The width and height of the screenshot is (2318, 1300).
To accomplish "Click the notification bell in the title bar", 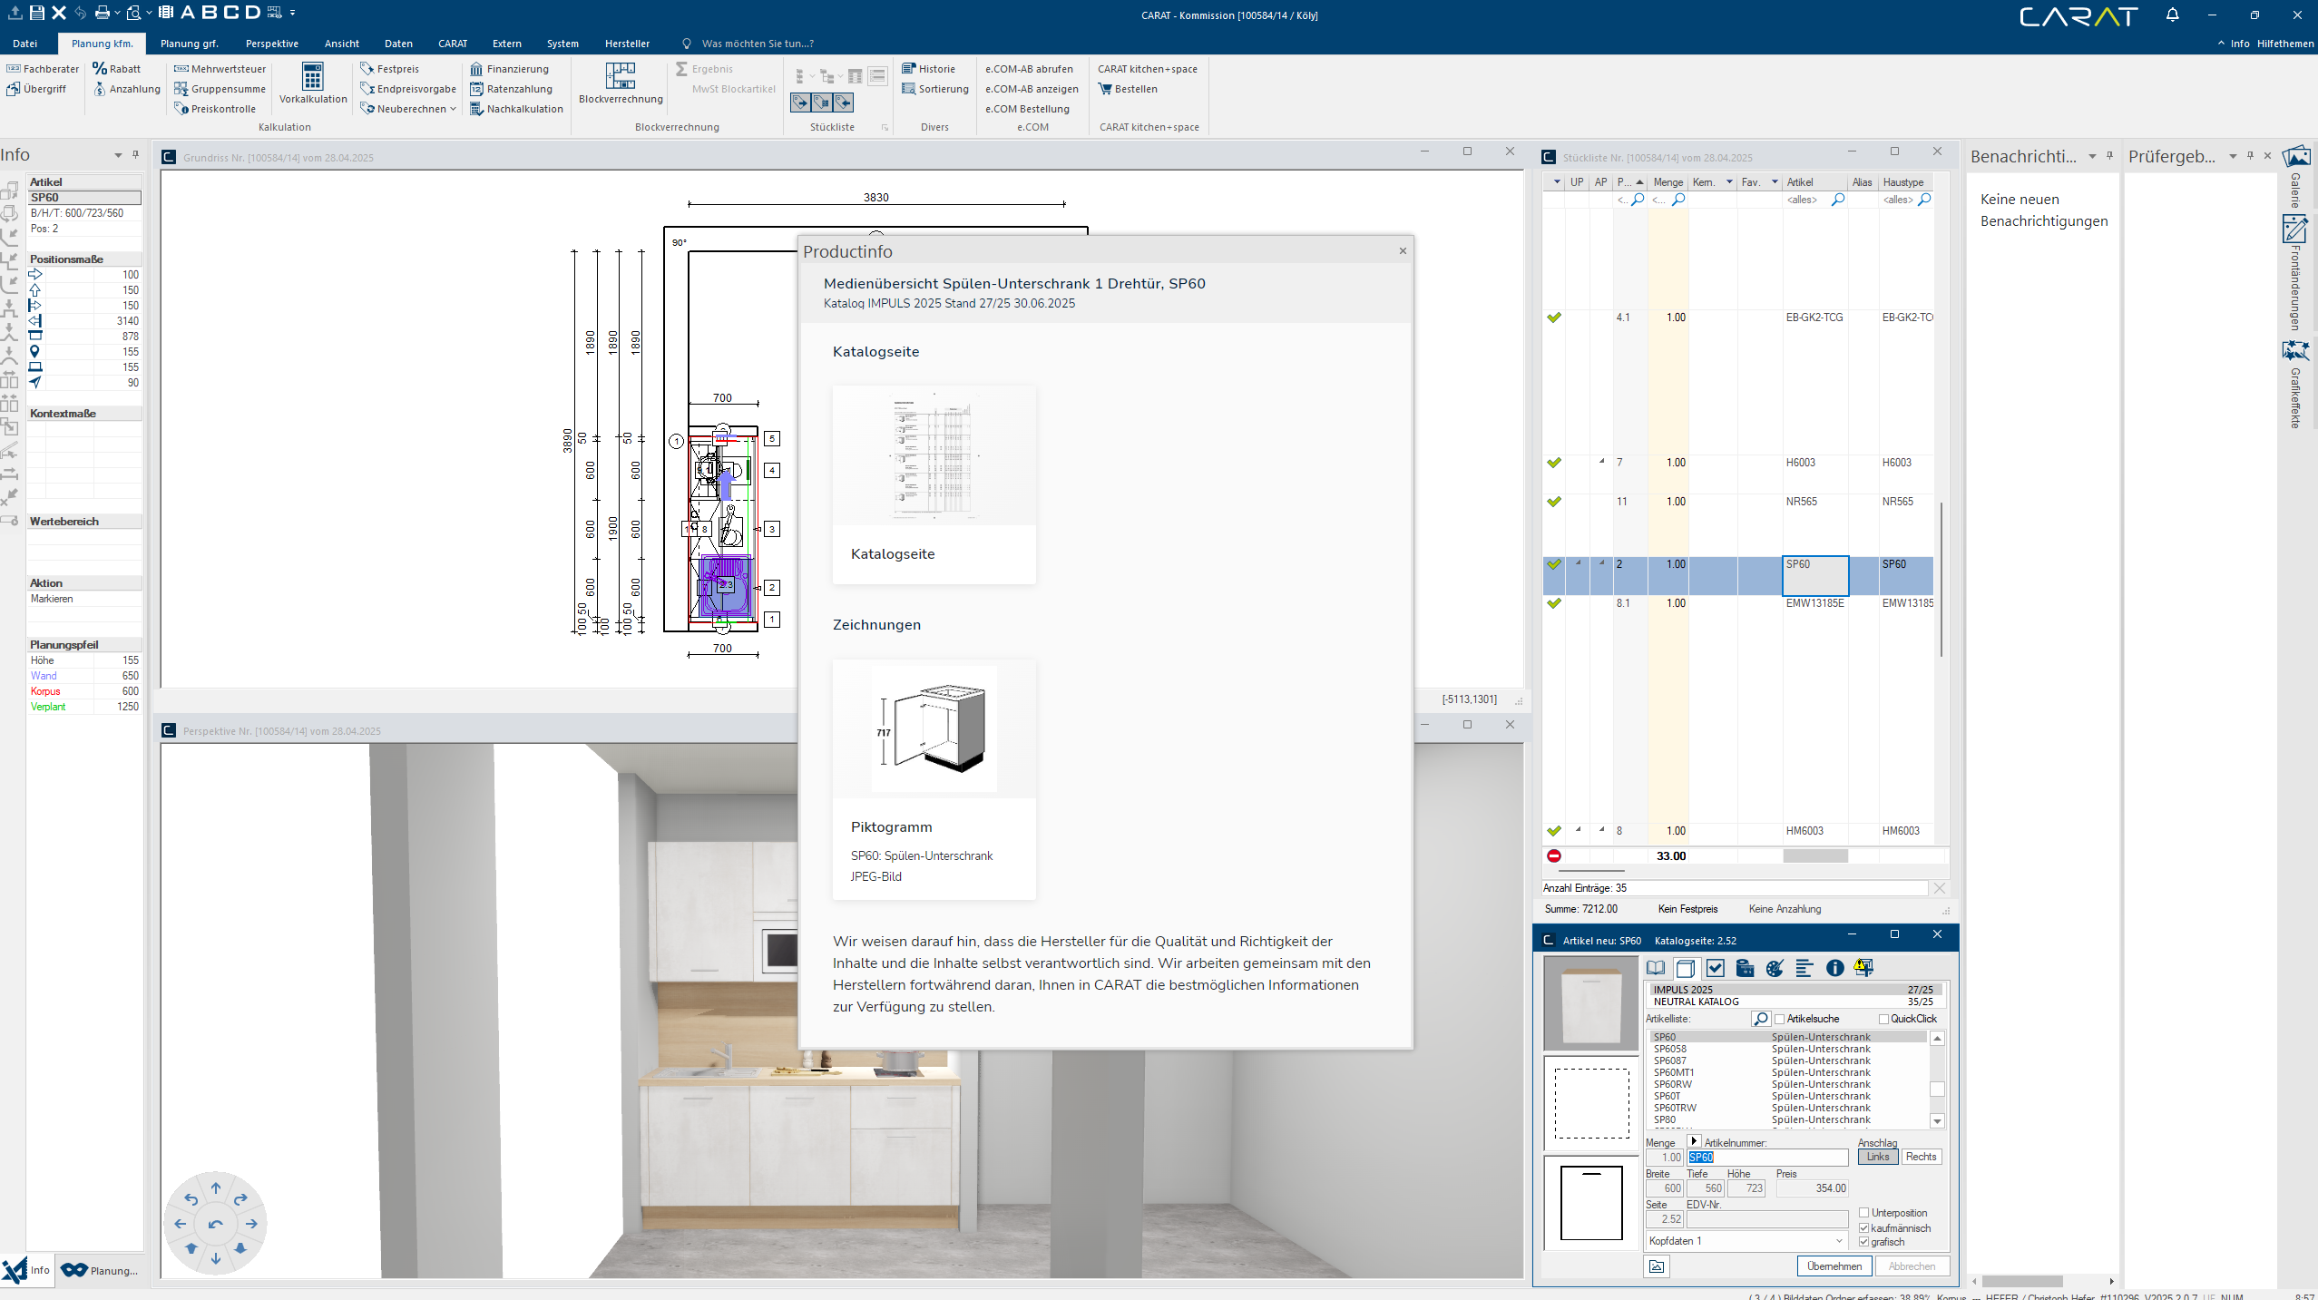I will (x=2172, y=15).
